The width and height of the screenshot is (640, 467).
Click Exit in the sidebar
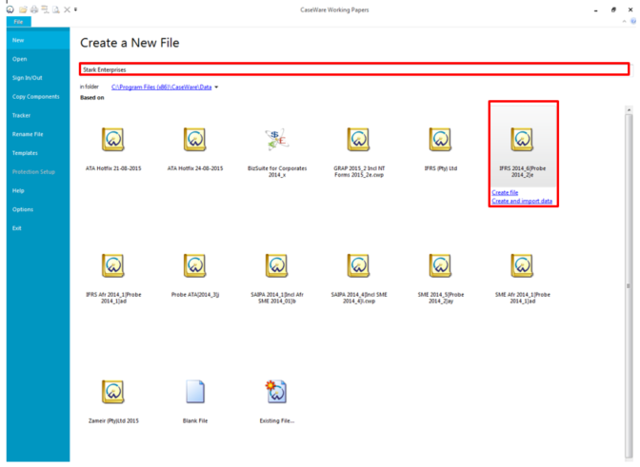(x=38, y=228)
